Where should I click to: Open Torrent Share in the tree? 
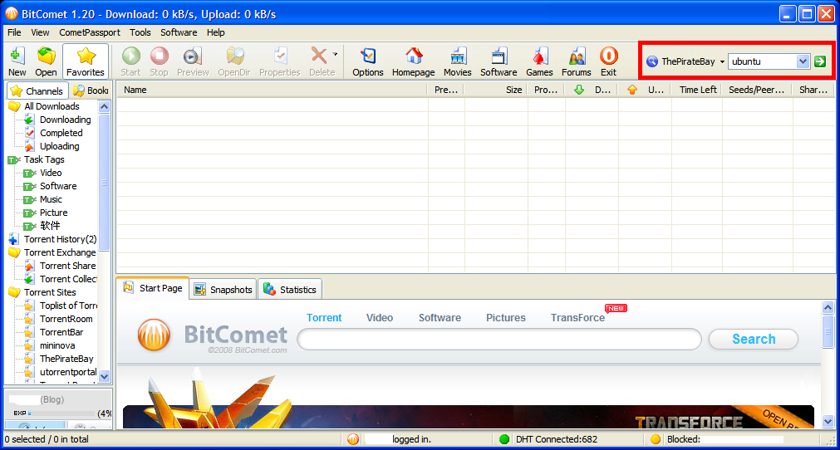[x=67, y=266]
